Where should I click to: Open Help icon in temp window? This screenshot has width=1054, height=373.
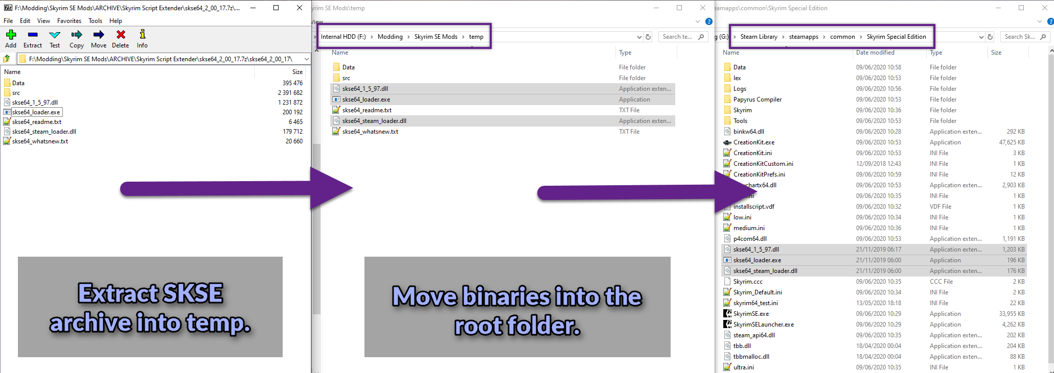point(708,21)
